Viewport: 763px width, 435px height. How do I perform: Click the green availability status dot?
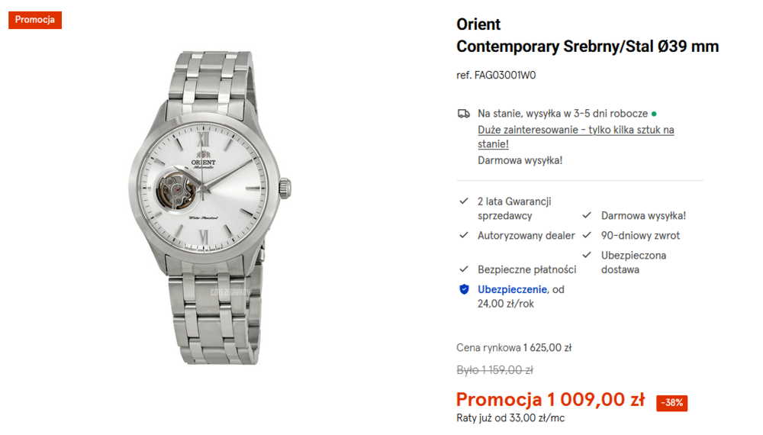(x=654, y=114)
